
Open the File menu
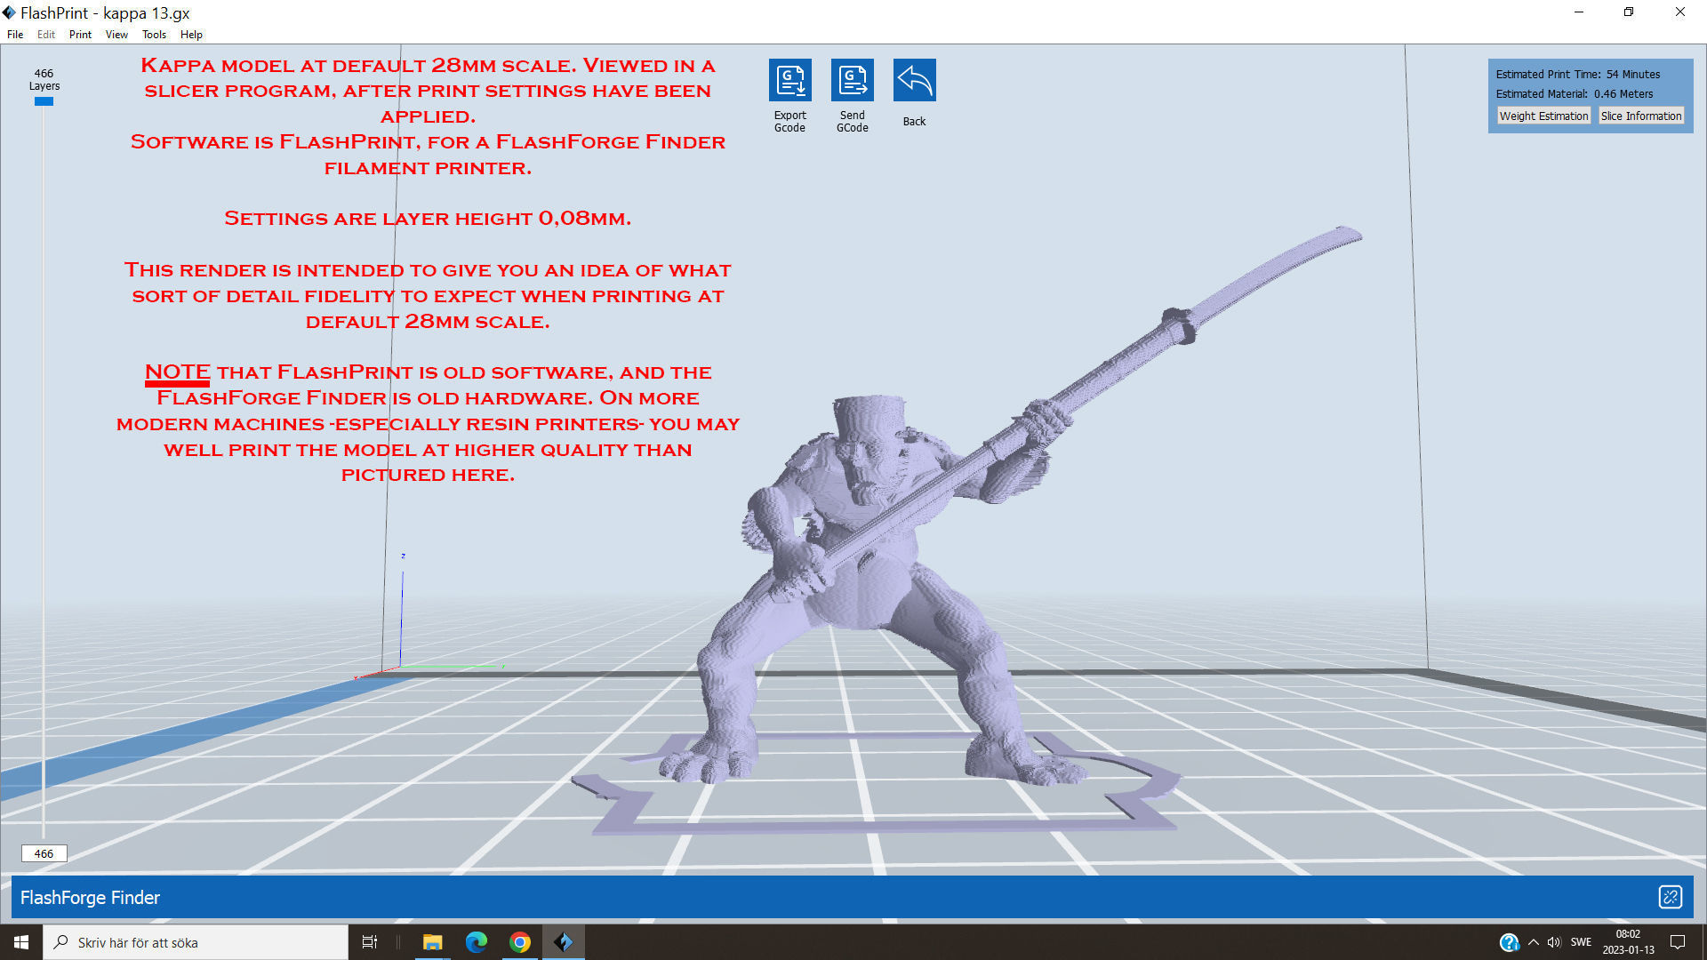(14, 34)
